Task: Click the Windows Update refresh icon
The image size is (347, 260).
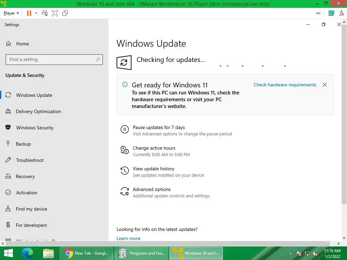Action: 124,63
